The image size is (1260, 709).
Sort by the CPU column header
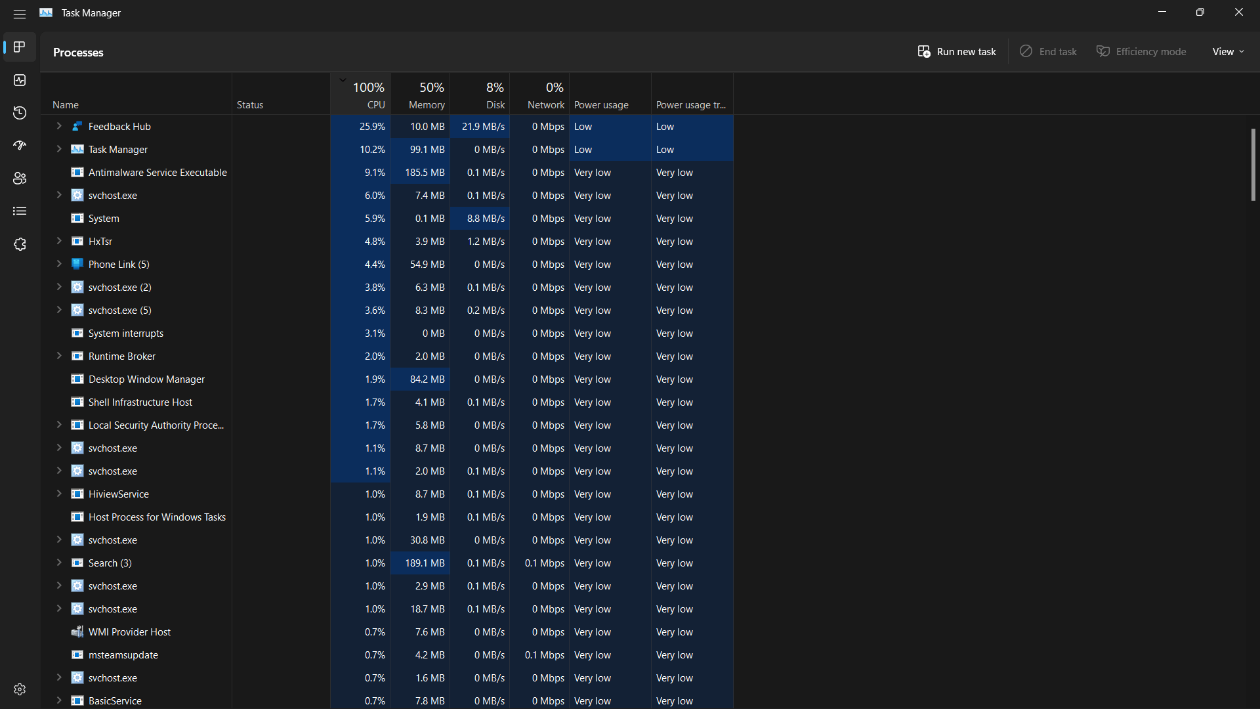coord(360,94)
